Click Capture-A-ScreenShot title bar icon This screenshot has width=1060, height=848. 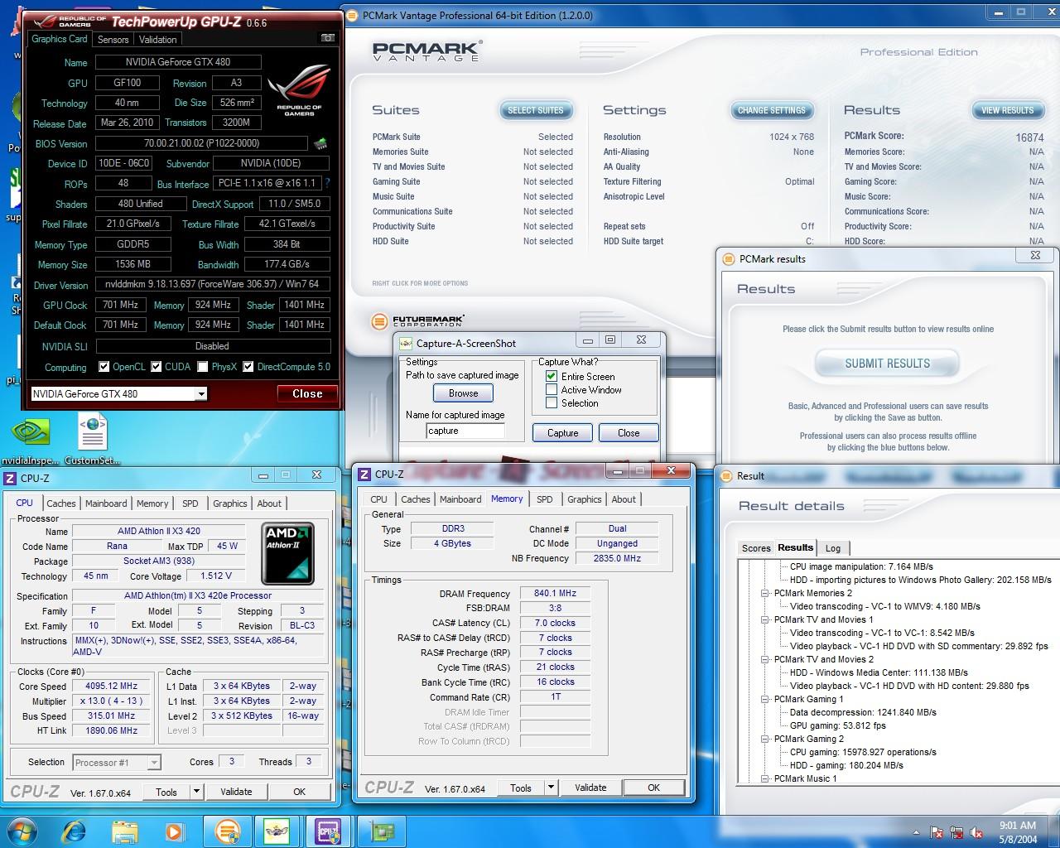coord(406,343)
